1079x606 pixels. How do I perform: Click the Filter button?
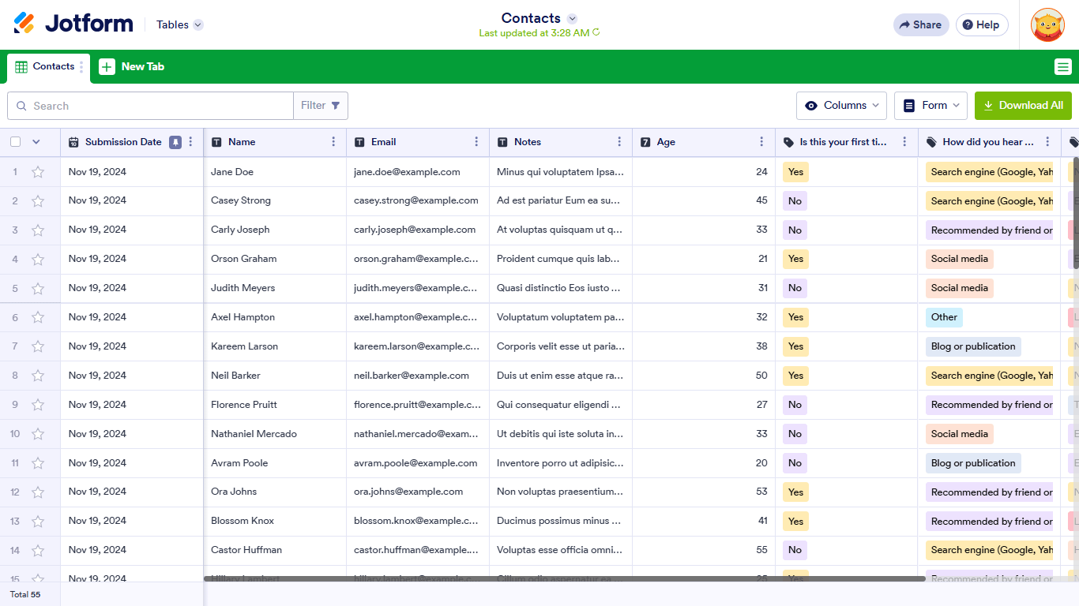[x=320, y=106]
